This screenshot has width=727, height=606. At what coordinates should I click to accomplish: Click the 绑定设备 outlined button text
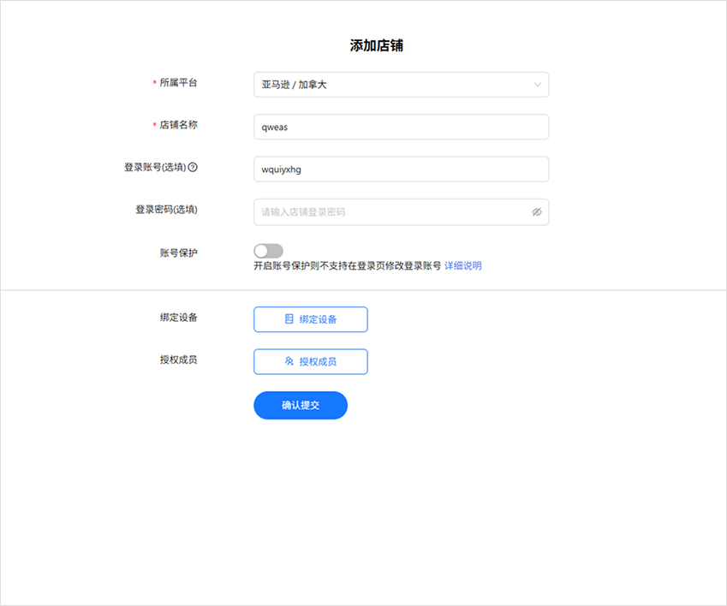point(318,319)
